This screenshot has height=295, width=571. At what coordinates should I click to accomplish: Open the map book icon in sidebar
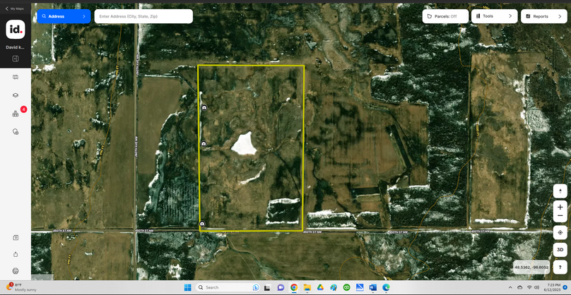click(x=16, y=77)
